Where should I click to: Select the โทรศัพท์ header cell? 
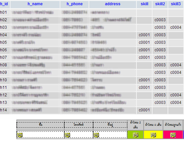[x=79, y=125]
